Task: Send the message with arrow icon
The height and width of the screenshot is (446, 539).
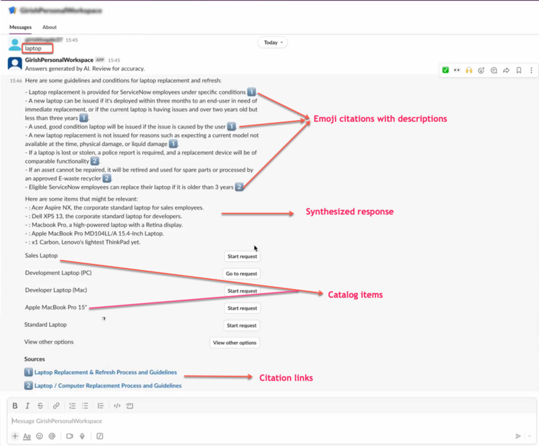Action: click(518, 436)
